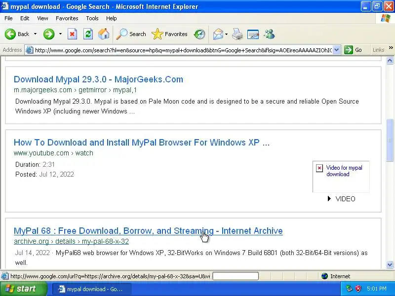Click the red security shield tray icon
Image resolution: width=395 pixels, height=296 pixels.
click(x=358, y=289)
